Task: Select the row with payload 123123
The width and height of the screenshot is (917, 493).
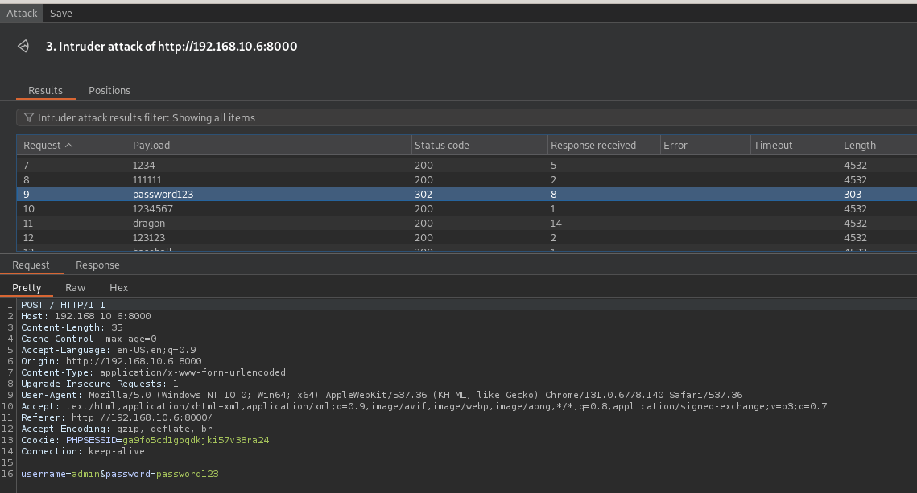Action: click(x=467, y=238)
